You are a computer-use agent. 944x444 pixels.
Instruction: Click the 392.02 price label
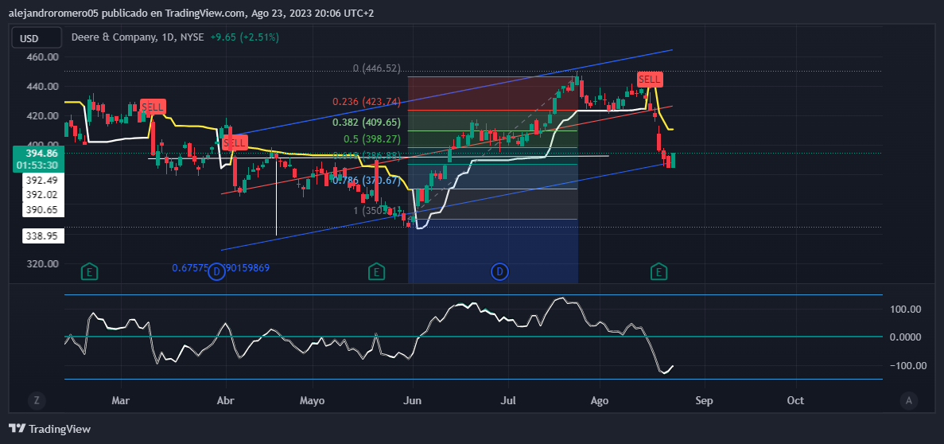coord(42,195)
